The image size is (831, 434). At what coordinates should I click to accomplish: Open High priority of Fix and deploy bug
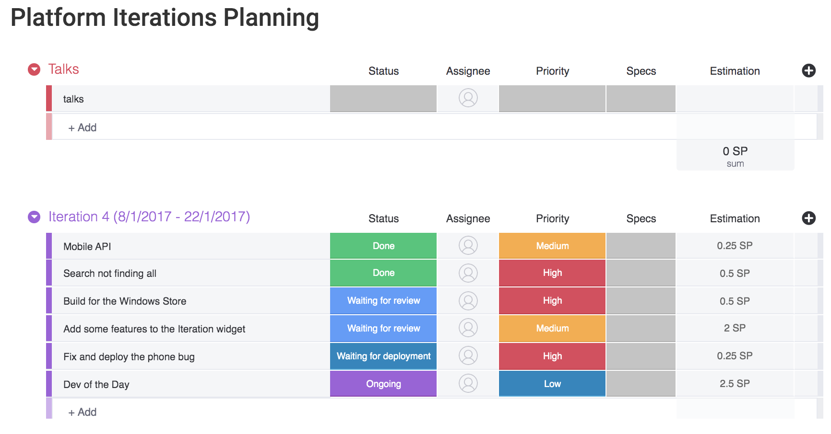coord(552,356)
